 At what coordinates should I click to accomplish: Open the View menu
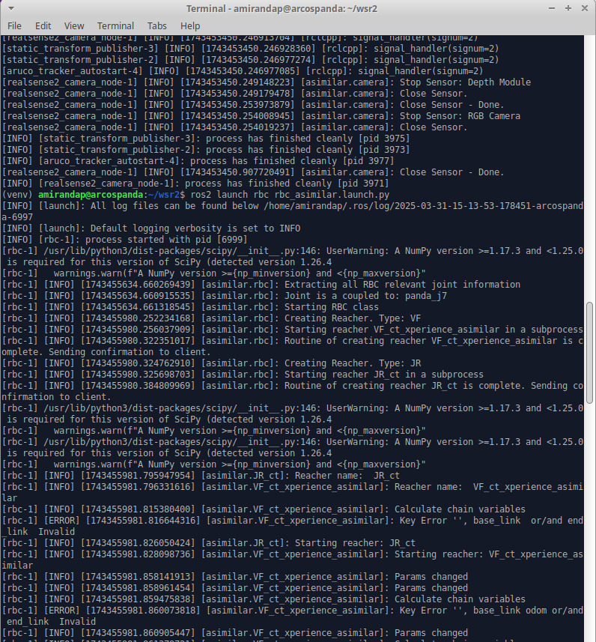(74, 25)
